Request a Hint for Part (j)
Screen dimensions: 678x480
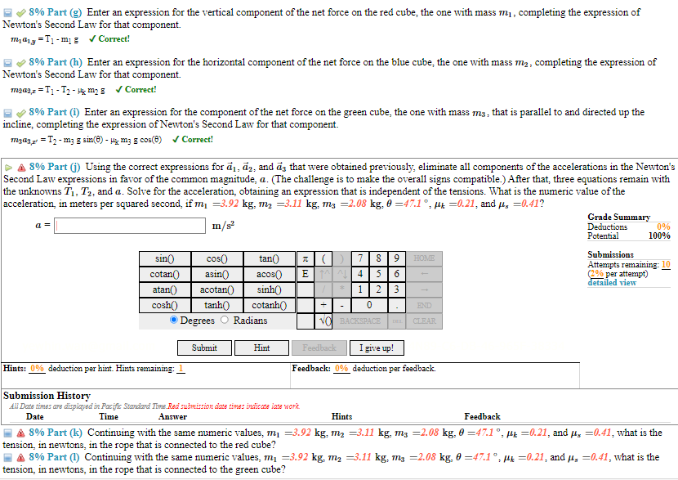point(261,348)
